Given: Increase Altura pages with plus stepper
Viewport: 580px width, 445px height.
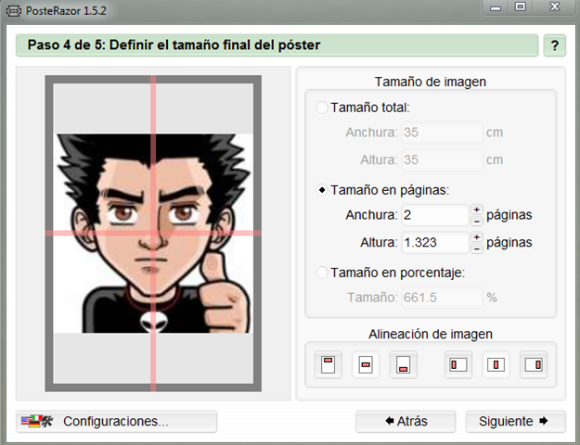Looking at the screenshot, I should coord(476,237).
